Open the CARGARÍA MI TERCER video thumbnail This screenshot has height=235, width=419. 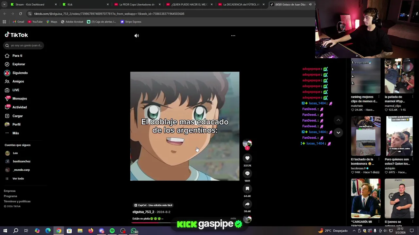(x=366, y=198)
